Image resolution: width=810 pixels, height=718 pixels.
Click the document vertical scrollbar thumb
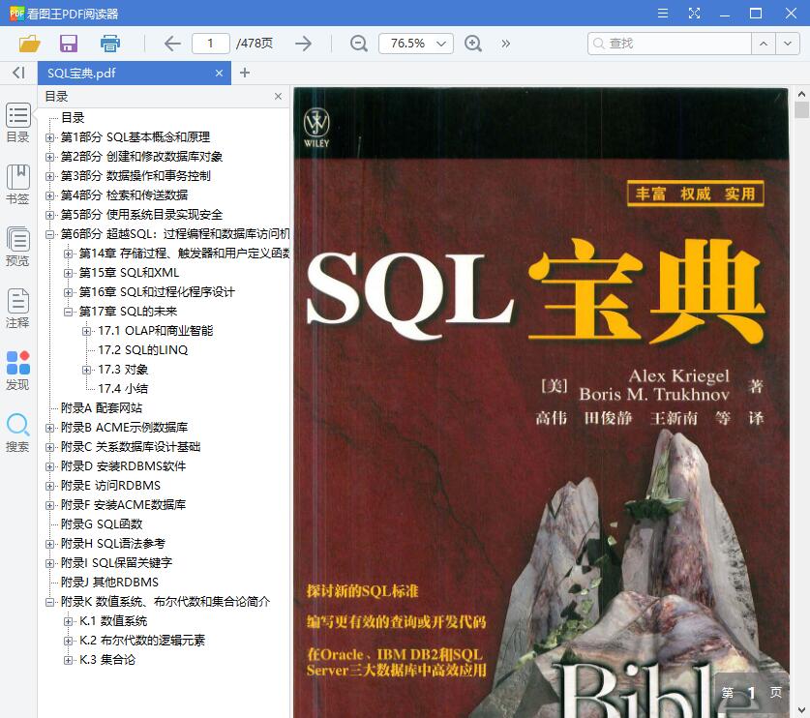(801, 110)
